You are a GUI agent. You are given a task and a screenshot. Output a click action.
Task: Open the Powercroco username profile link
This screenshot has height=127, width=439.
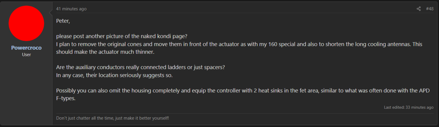[x=26, y=48]
